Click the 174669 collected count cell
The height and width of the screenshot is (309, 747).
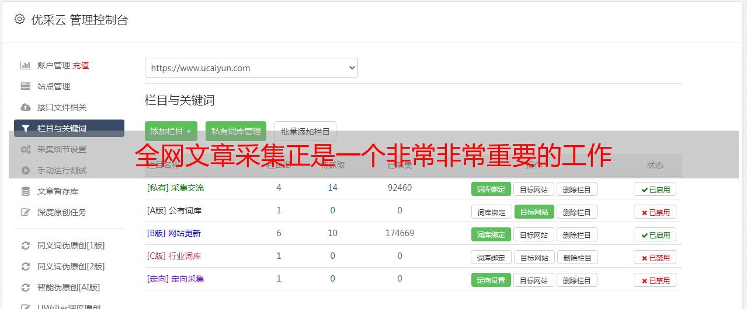399,233
